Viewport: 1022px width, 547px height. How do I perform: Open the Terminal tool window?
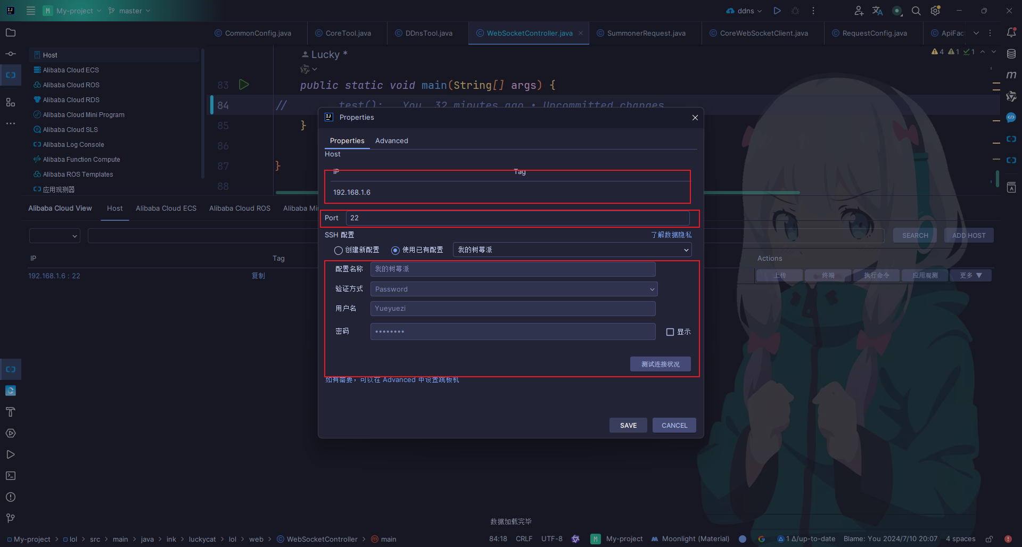point(11,476)
